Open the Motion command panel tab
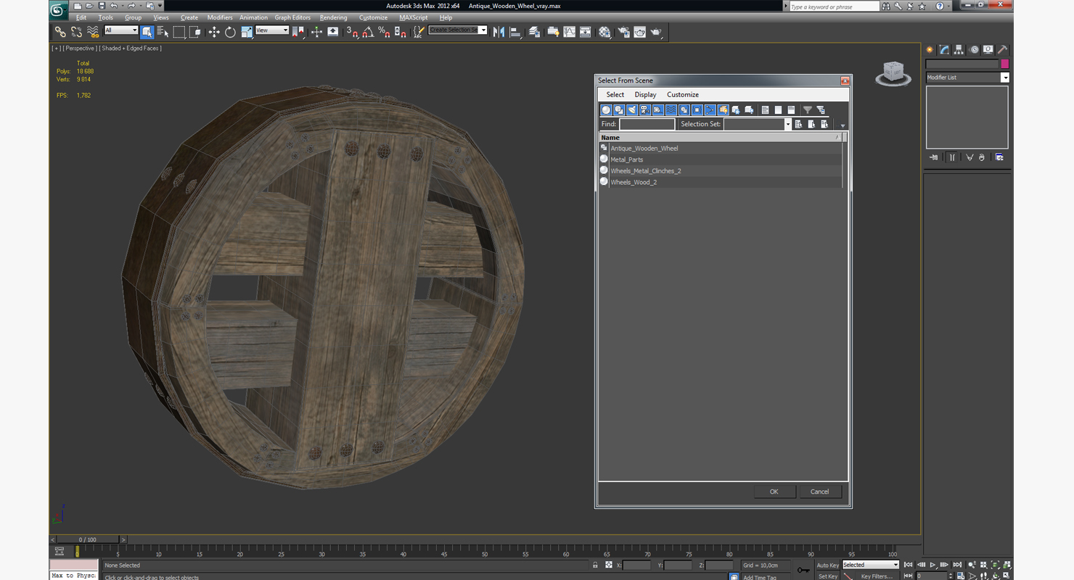1074x580 pixels. (x=974, y=50)
